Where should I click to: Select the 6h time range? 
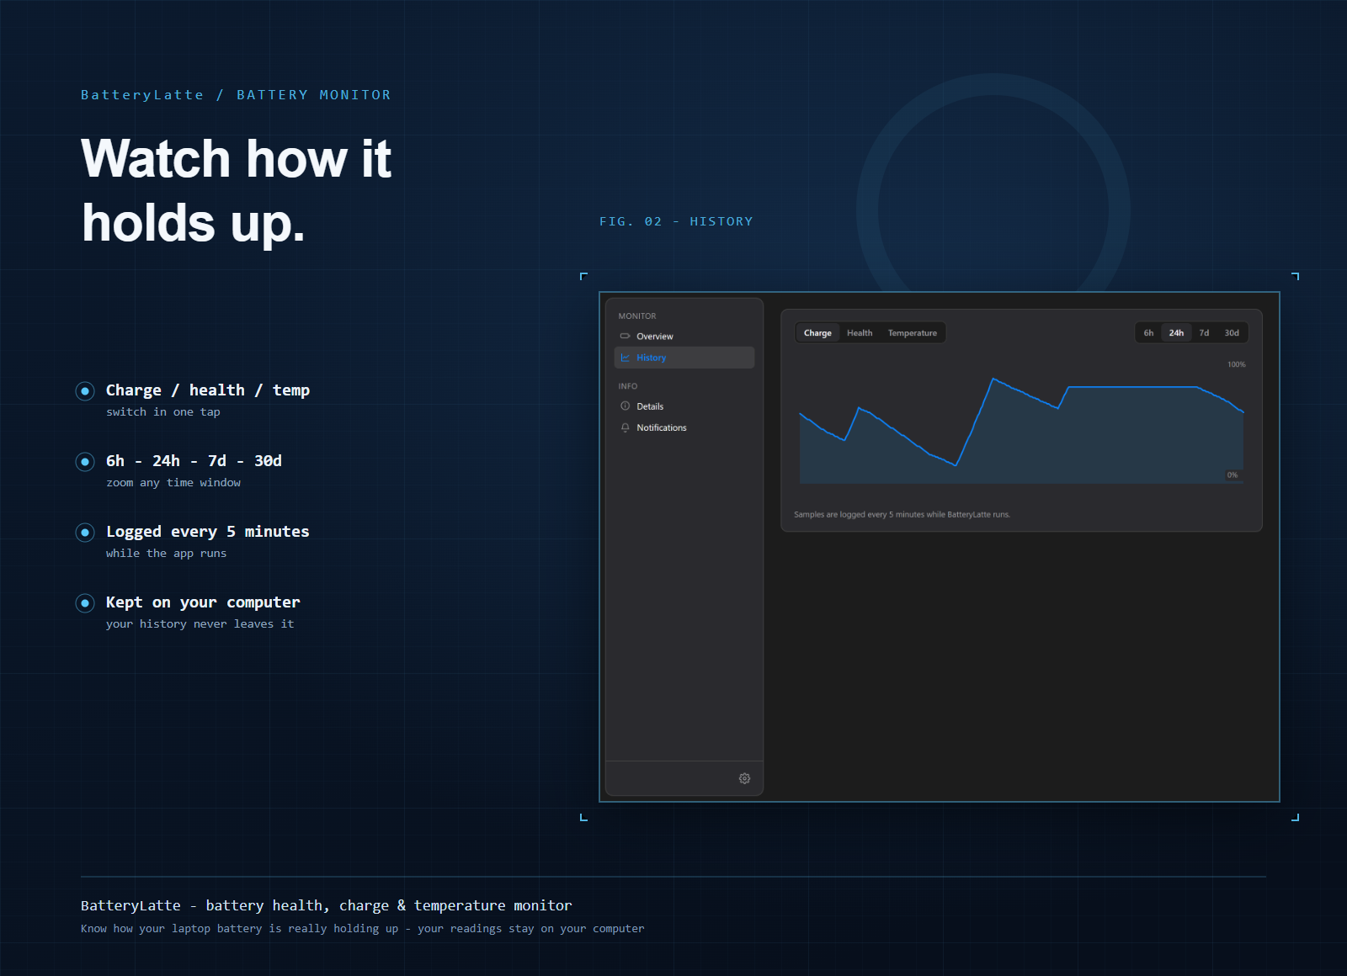[1148, 333]
